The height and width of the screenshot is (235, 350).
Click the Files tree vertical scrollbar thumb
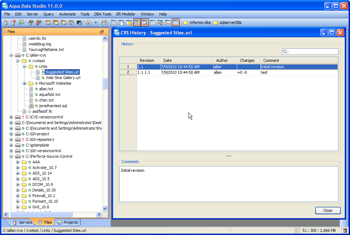[x=105, y=84]
